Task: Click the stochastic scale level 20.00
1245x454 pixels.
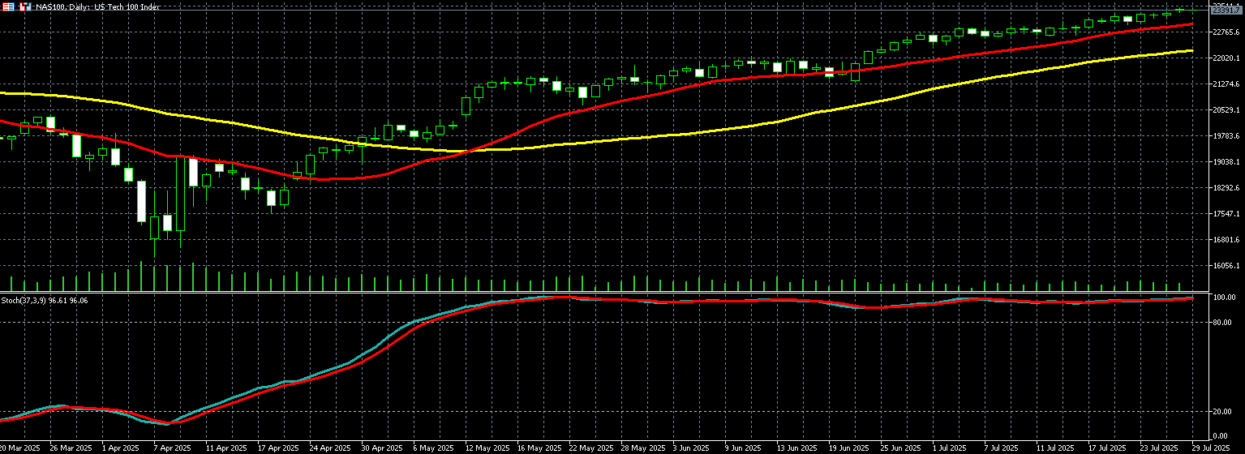Action: coord(1222,411)
